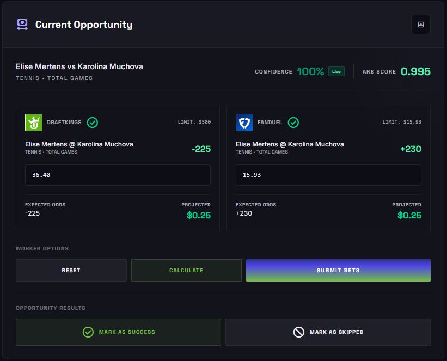Click the DraftKings projected $0.25 value

click(x=199, y=215)
